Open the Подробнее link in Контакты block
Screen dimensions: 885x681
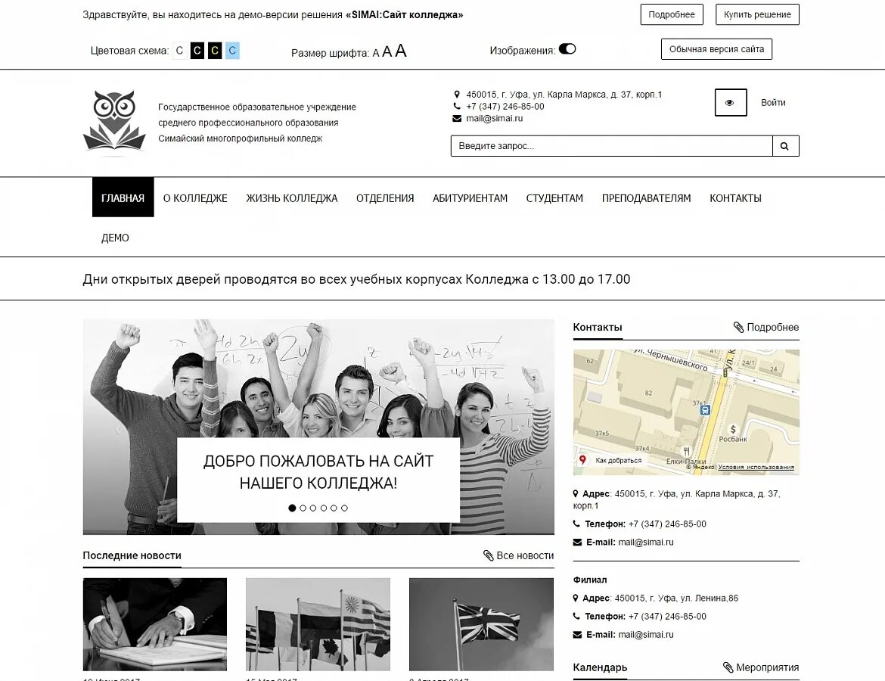[x=773, y=327]
